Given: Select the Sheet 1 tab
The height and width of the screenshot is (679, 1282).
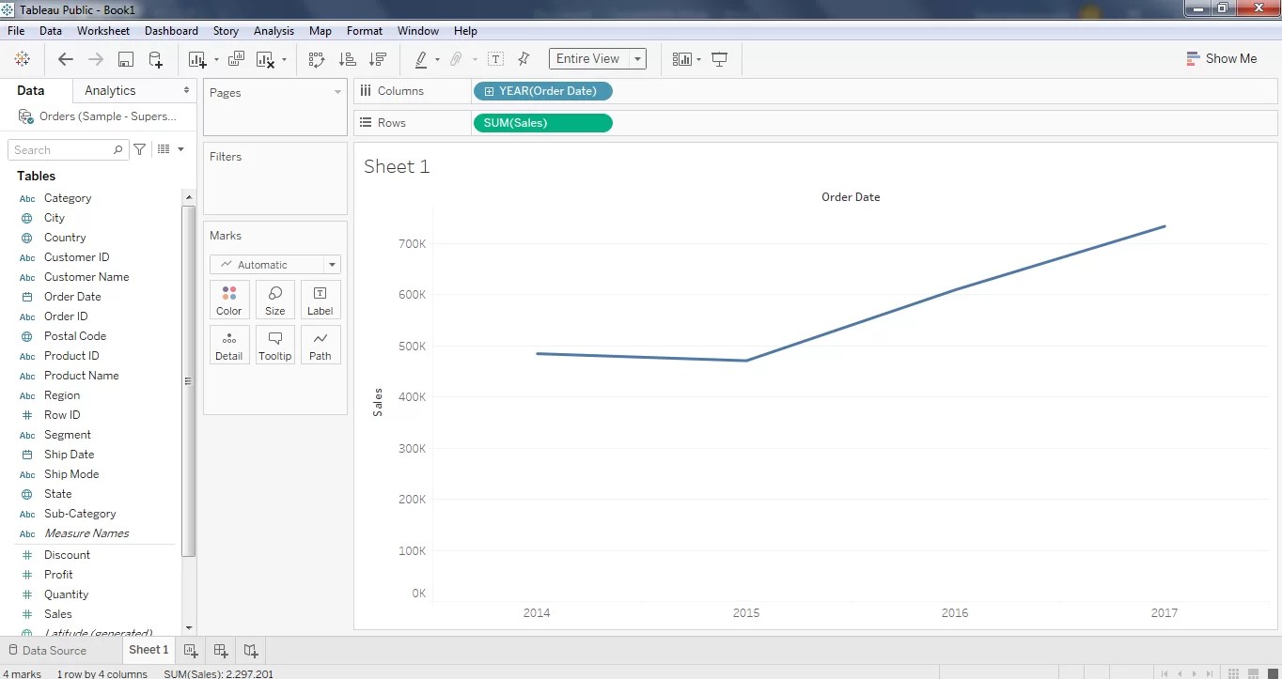Looking at the screenshot, I should (x=149, y=649).
